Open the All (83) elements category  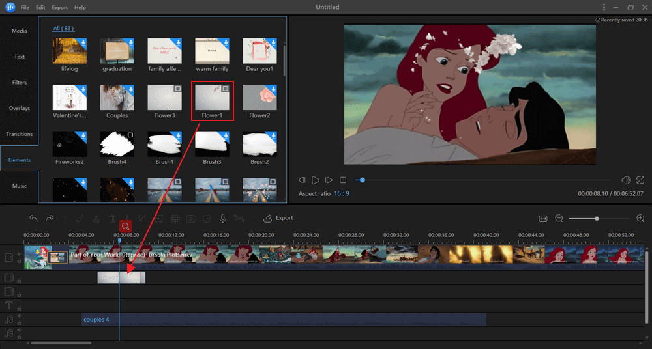point(64,29)
